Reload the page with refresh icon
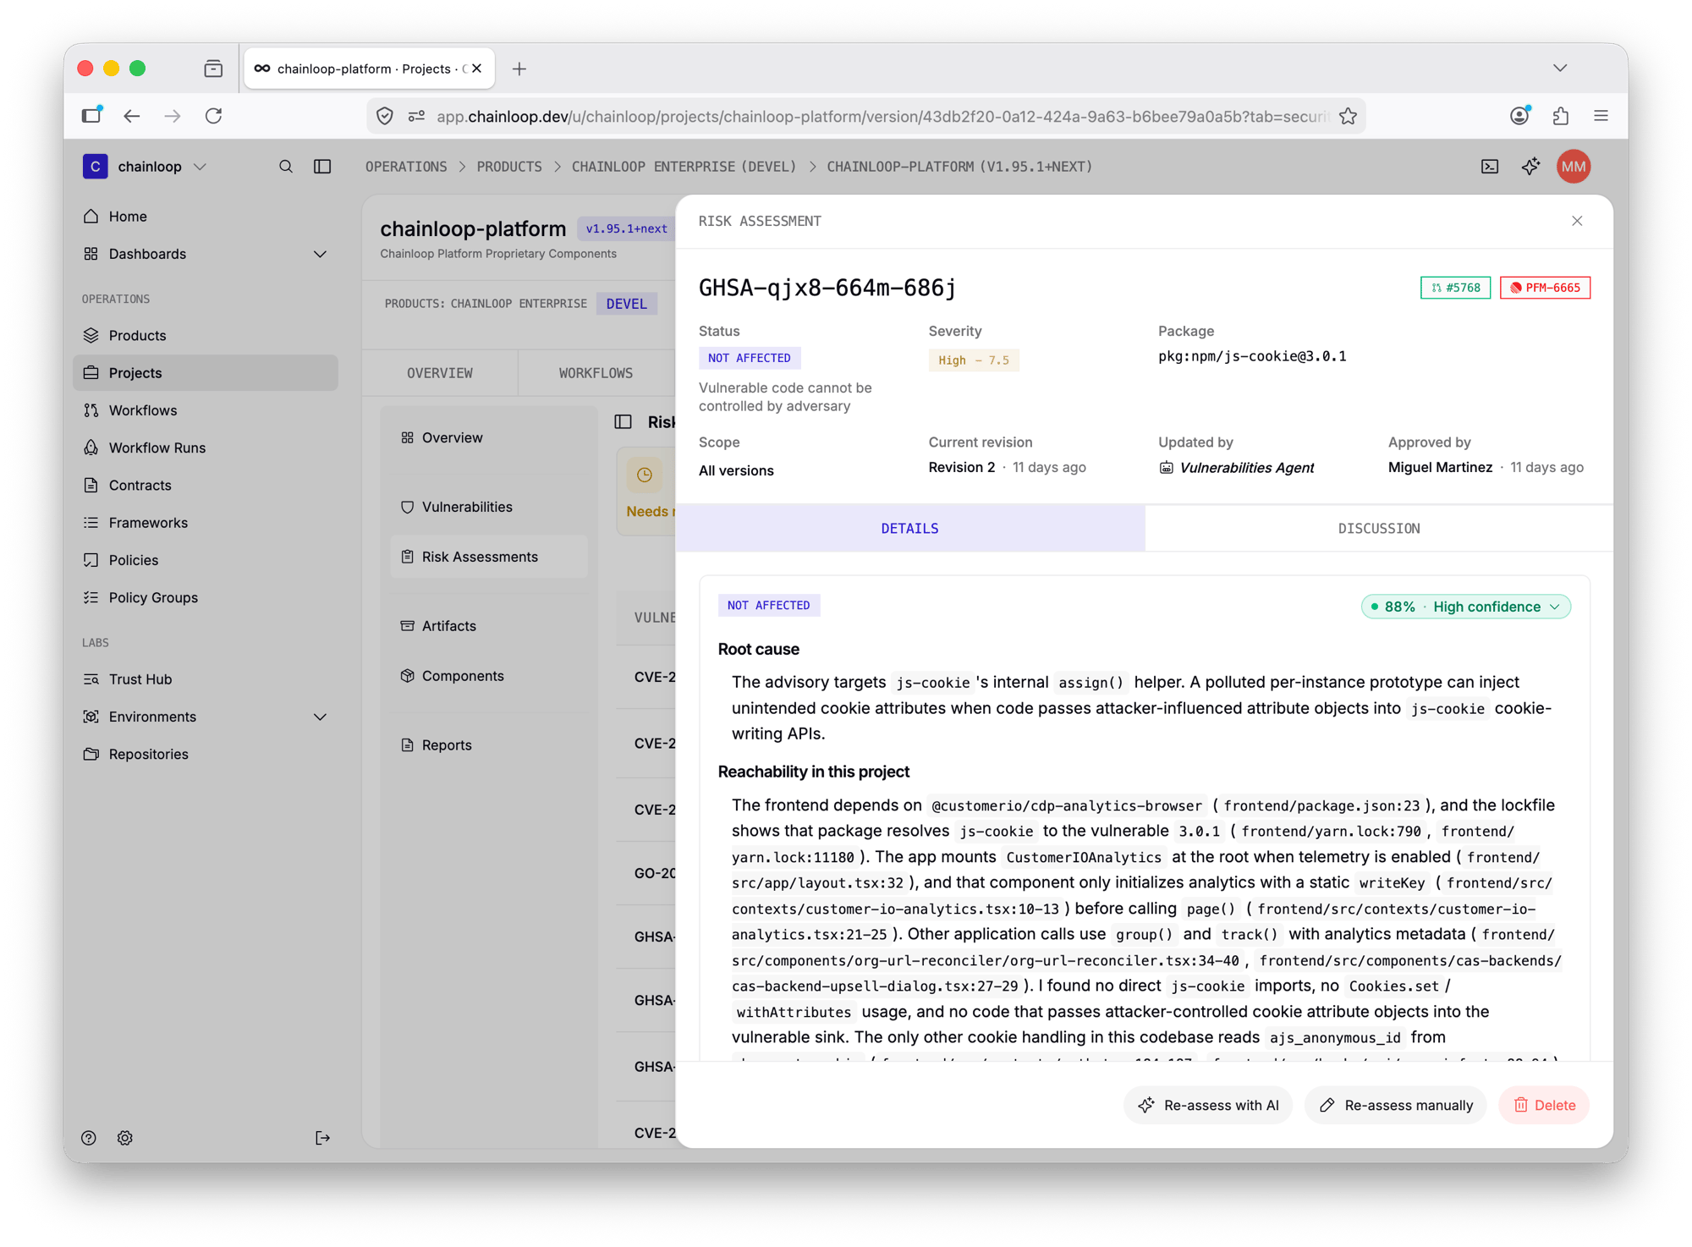Image resolution: width=1692 pixels, height=1247 pixels. point(213,117)
